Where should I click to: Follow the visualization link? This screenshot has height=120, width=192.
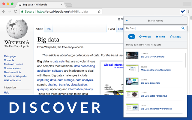(79, 85)
